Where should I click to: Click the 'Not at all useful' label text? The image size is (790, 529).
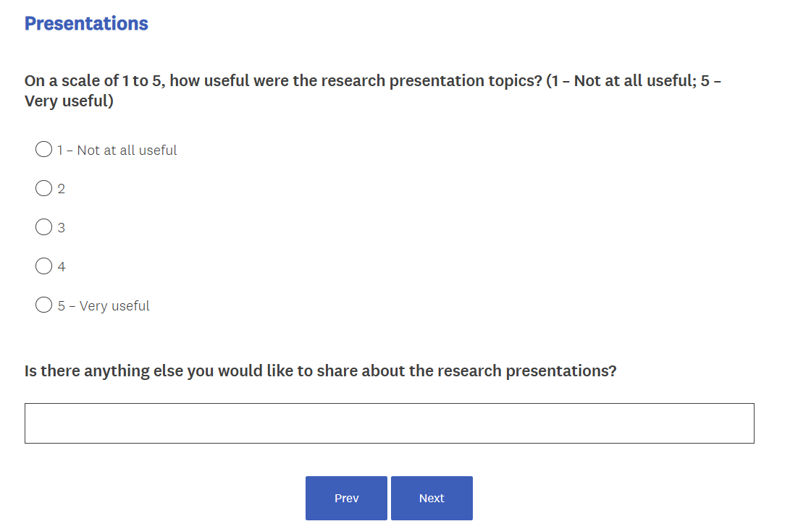tap(126, 151)
